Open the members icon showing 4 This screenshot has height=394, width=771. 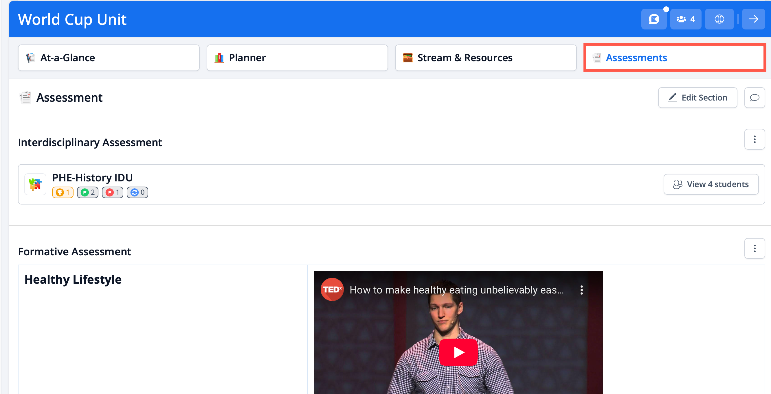(685, 19)
